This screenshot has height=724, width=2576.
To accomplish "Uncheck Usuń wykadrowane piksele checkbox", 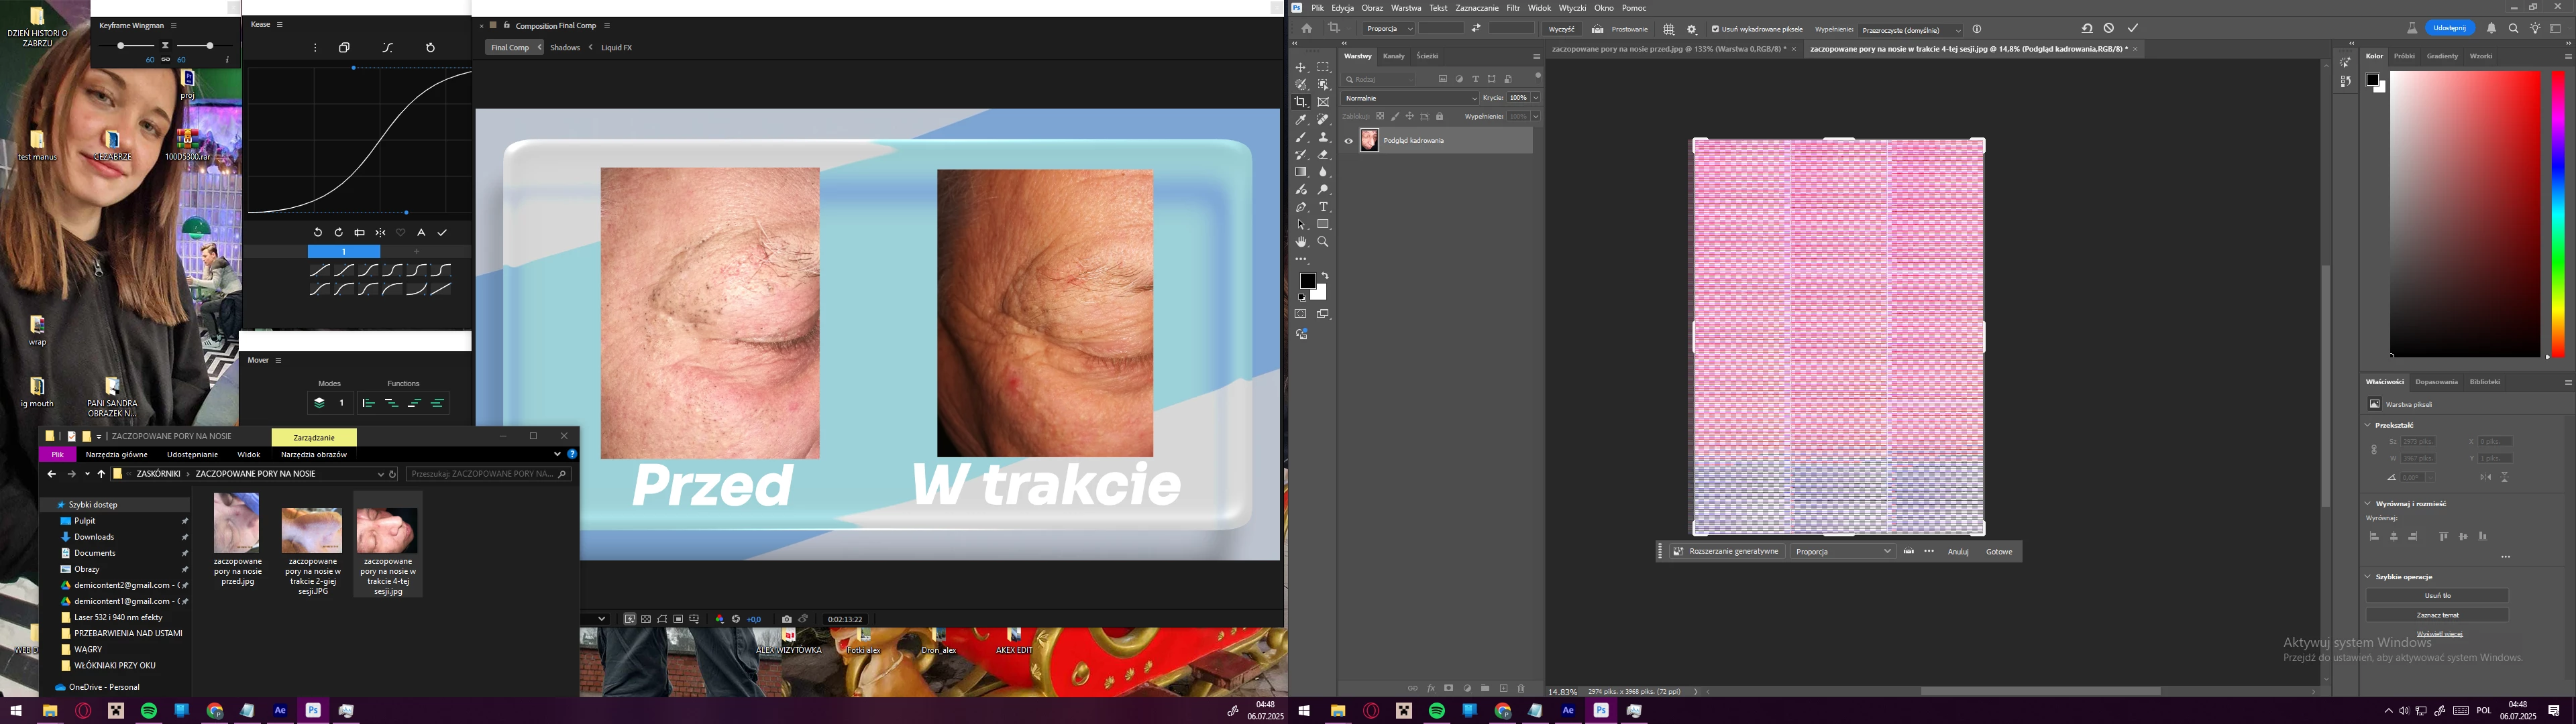I will (1716, 30).
